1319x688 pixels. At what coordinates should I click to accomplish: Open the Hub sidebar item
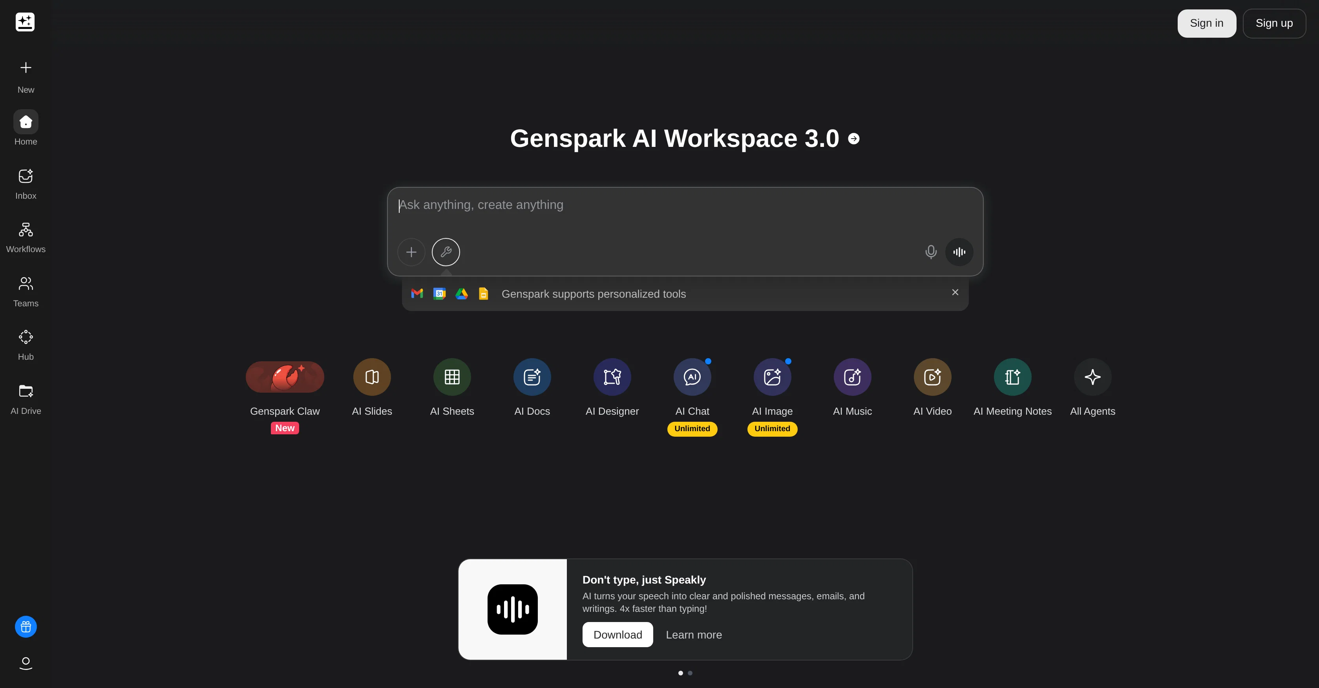point(26,346)
